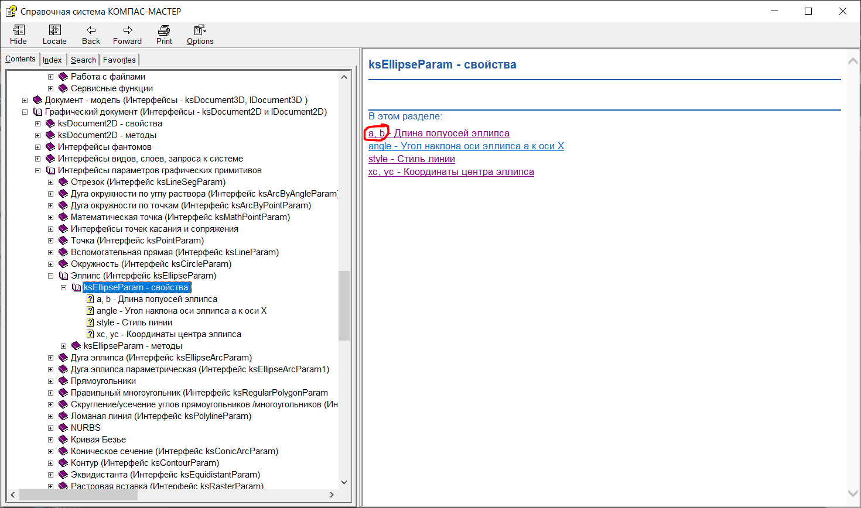Screen dimensions: 861x508
Task: Print the topic using Print icon
Action: [164, 30]
